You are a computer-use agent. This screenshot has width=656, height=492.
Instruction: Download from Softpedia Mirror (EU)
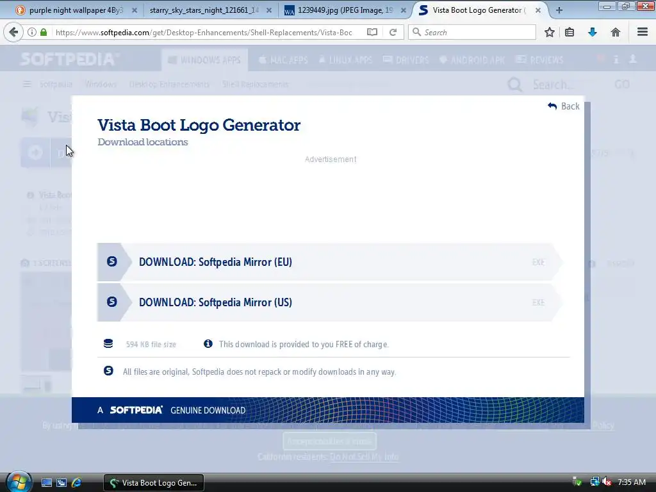pos(330,262)
